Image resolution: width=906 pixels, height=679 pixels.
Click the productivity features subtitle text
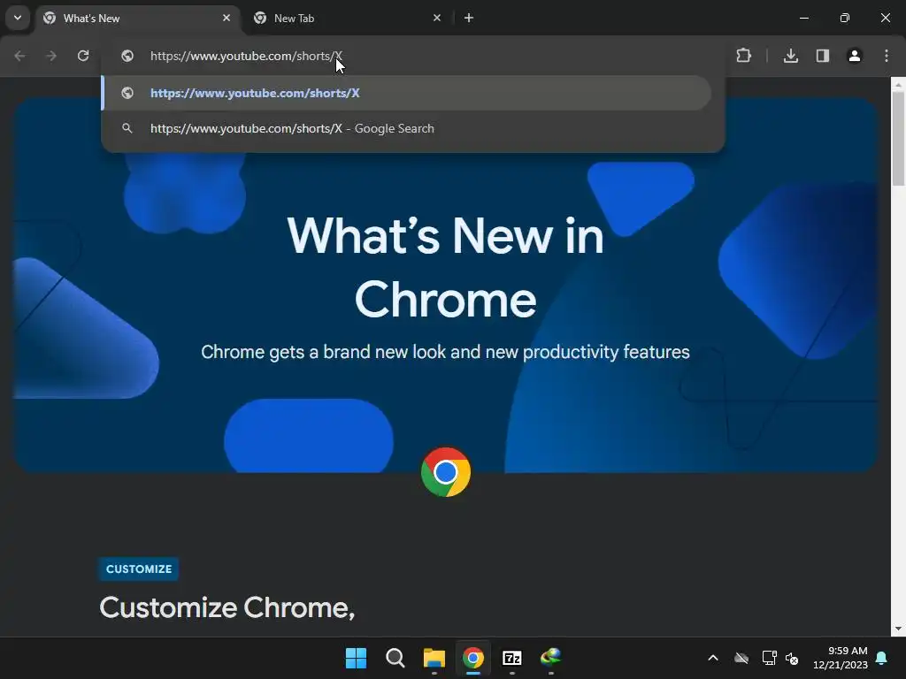(x=446, y=352)
